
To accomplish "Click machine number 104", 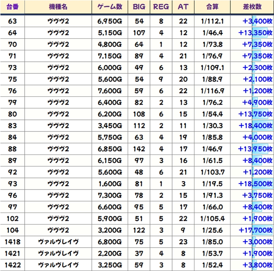I will point(13,230).
